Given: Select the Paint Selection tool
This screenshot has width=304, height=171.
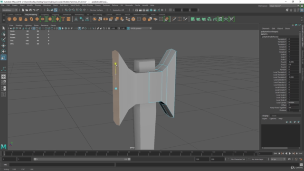Looking at the screenshot, I should pos(3,40).
